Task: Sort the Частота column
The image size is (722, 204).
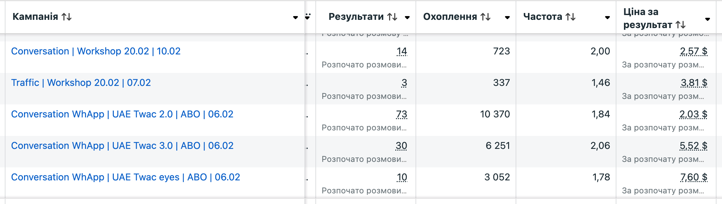Action: [570, 16]
